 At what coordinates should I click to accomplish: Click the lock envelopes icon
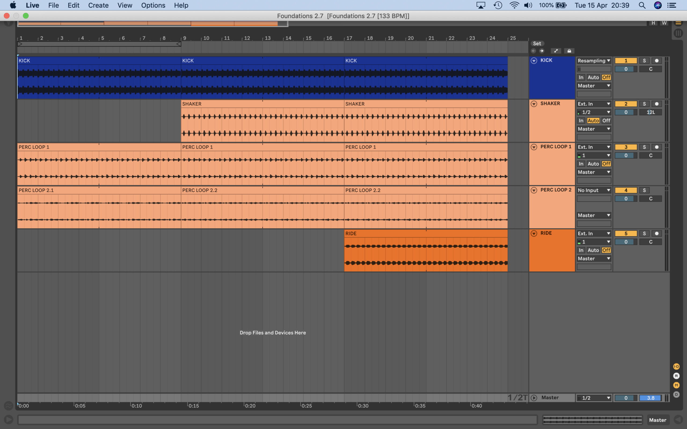pos(569,51)
